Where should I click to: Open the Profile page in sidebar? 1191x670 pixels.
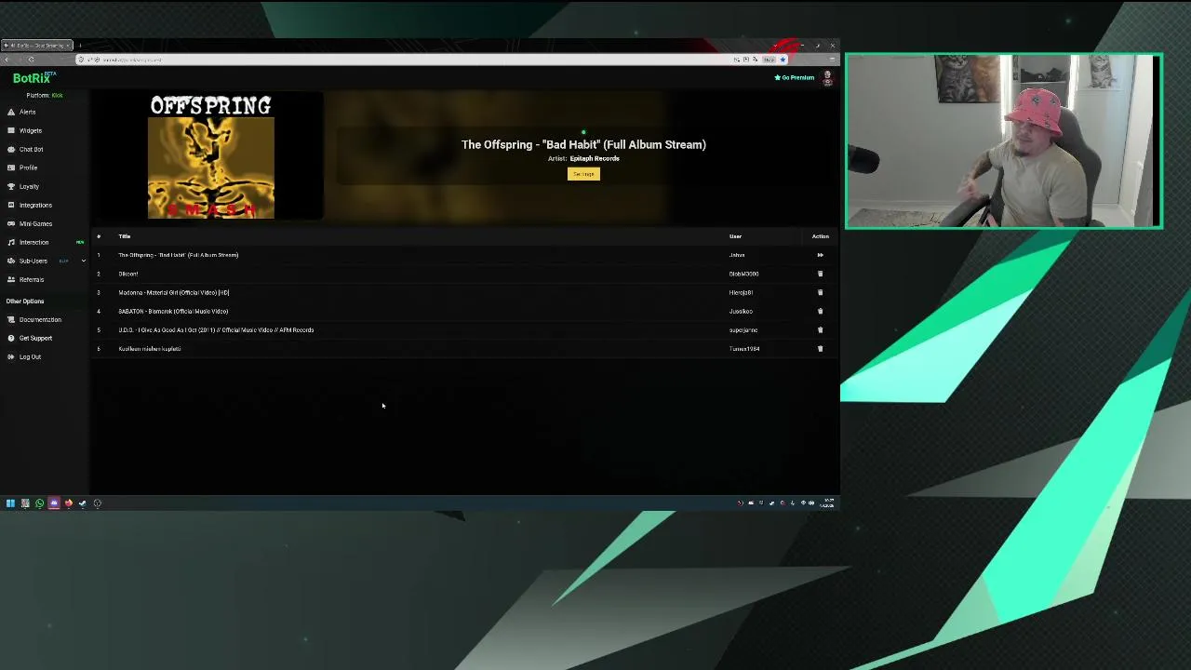pyautogui.click(x=28, y=167)
